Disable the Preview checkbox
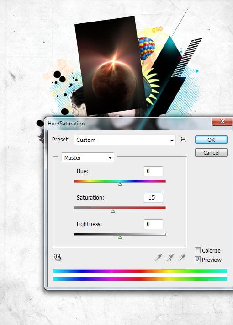Image resolution: width=233 pixels, height=325 pixels. [x=197, y=259]
